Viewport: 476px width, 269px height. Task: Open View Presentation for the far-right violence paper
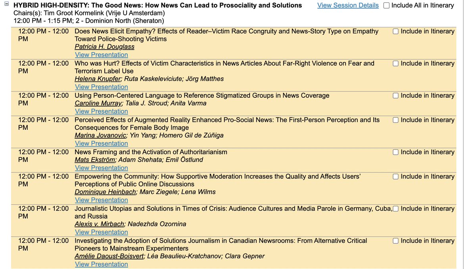point(101,87)
